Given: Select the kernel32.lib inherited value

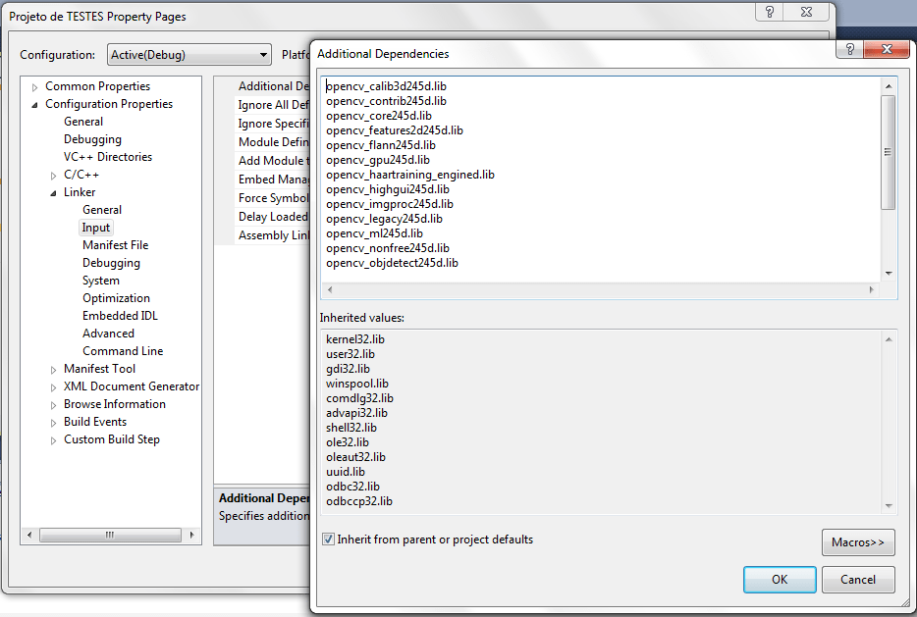Looking at the screenshot, I should tap(353, 338).
